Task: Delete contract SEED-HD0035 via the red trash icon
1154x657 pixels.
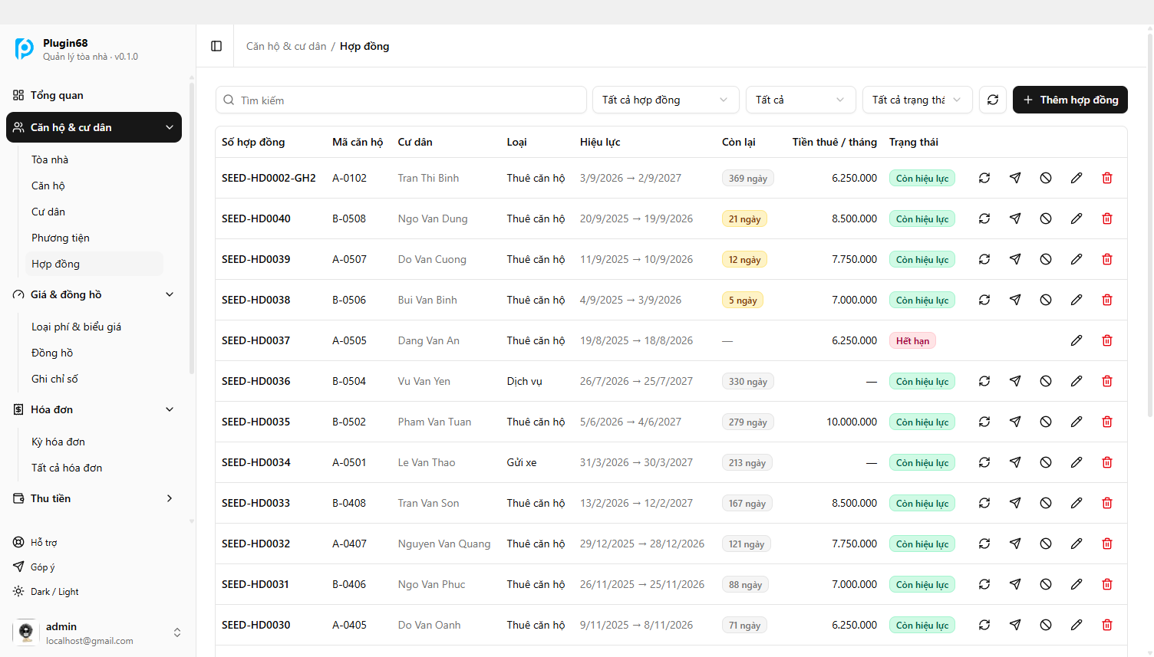Action: (x=1107, y=422)
